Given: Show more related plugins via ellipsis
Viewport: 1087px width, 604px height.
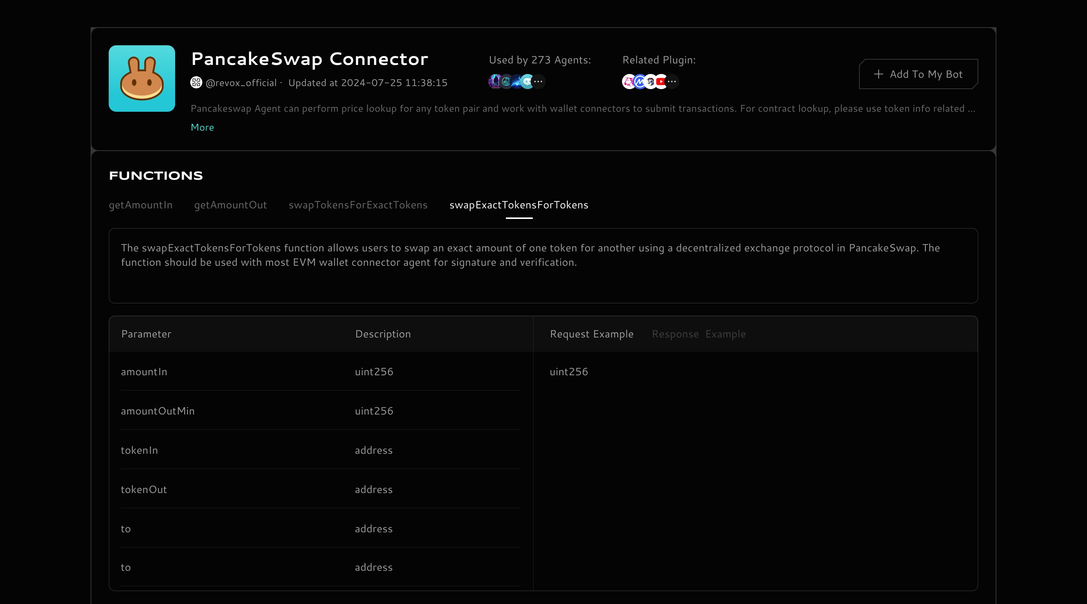Looking at the screenshot, I should tap(672, 82).
